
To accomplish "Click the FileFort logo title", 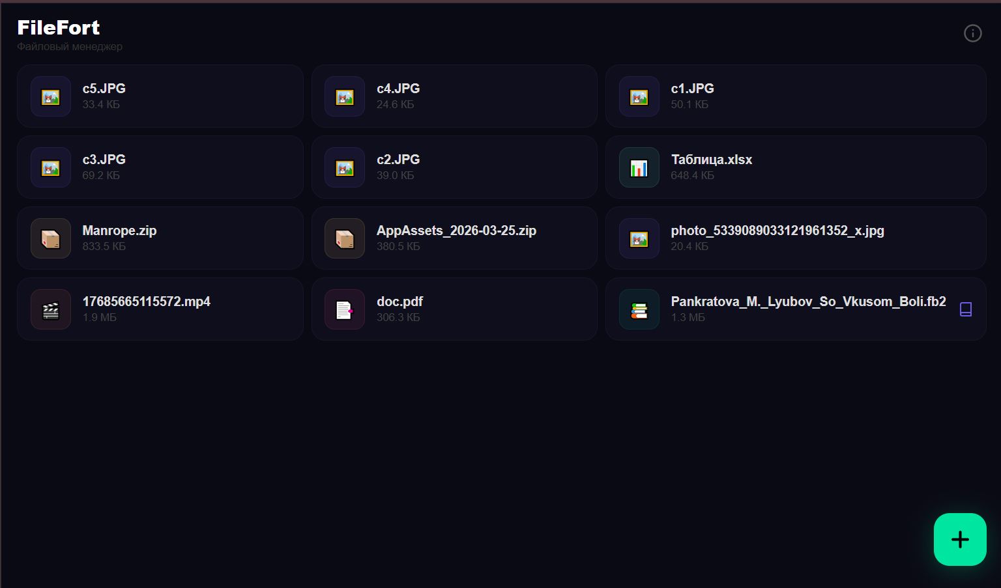I will click(x=59, y=27).
